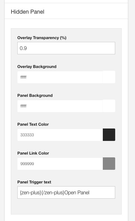Image resolution: width=135 pixels, height=221 pixels.
Task: Focus the Overlay Transparency (%) field
Action: point(66,48)
